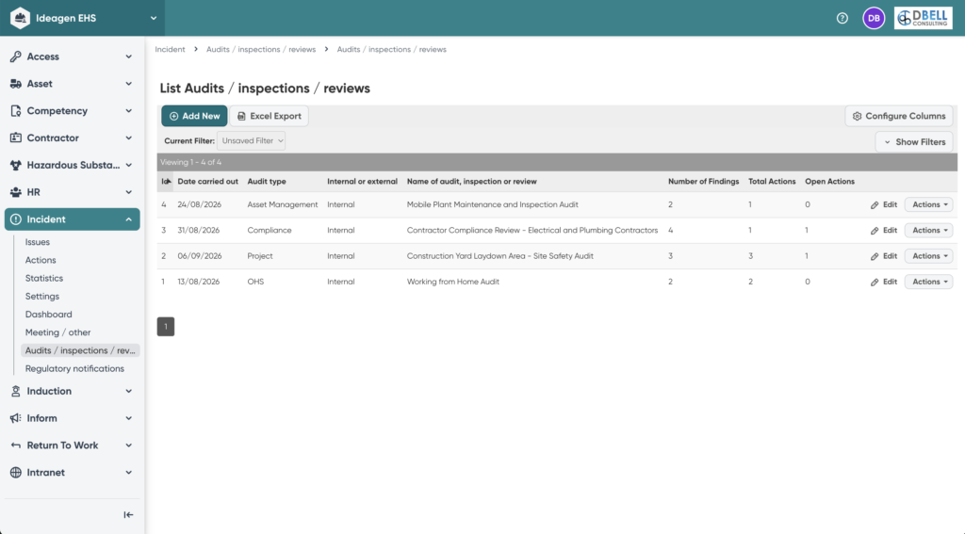Image resolution: width=965 pixels, height=534 pixels.
Task: Open the DB user avatar
Action: point(874,19)
